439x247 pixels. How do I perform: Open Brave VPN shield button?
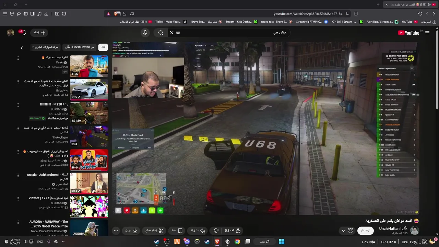tap(12, 14)
